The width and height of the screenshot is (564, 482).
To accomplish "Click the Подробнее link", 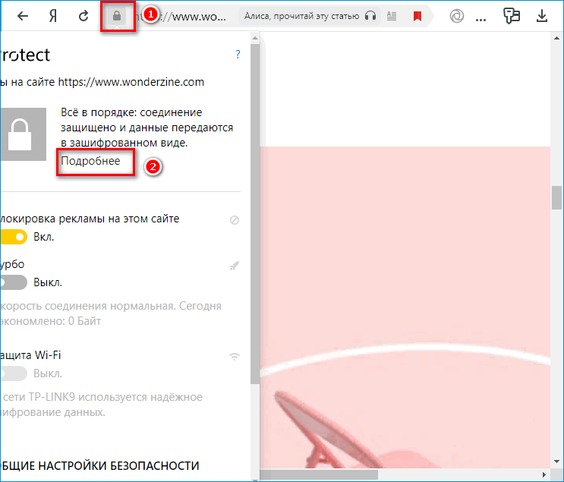I will [90, 161].
